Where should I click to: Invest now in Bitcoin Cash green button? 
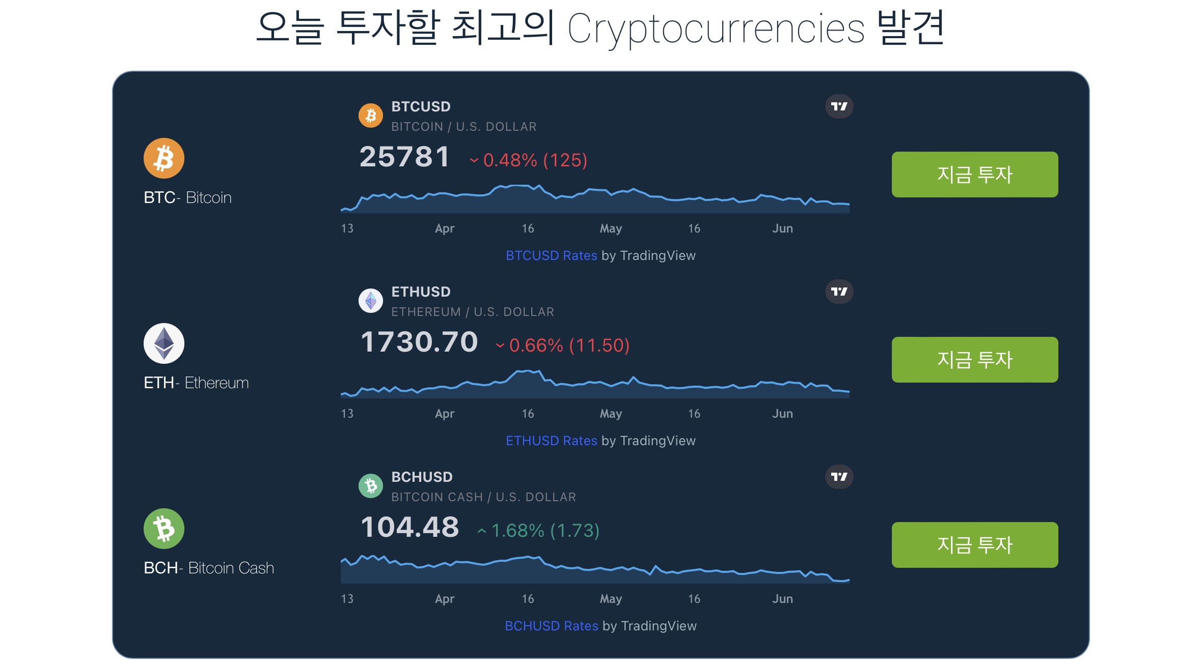pos(975,545)
